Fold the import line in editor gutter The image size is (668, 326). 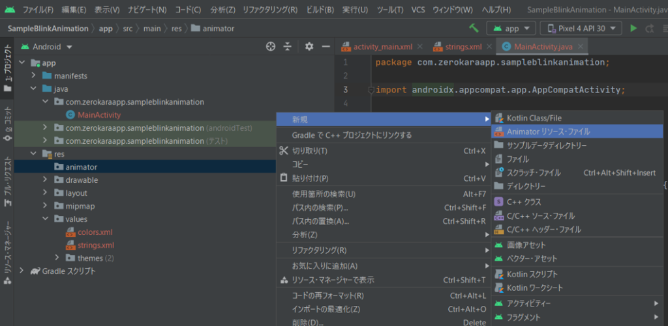(371, 90)
